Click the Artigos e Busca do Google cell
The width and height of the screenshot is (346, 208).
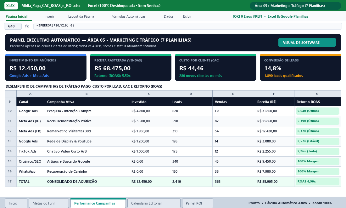[x=87, y=161]
